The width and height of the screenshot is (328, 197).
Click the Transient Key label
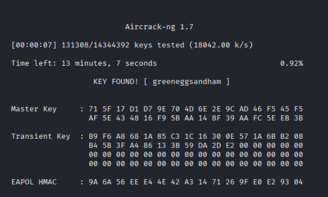tap(40, 136)
